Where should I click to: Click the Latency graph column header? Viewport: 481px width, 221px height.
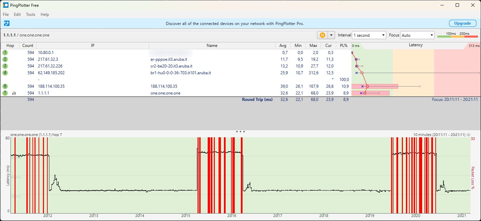(x=416, y=45)
